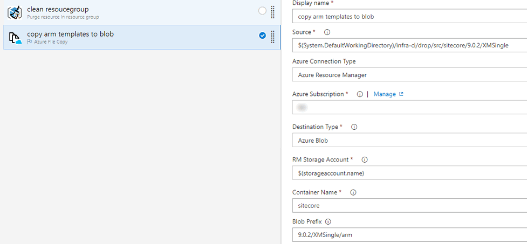Click the clean resourcegroup task icon
The image size is (527, 244).
click(15, 12)
